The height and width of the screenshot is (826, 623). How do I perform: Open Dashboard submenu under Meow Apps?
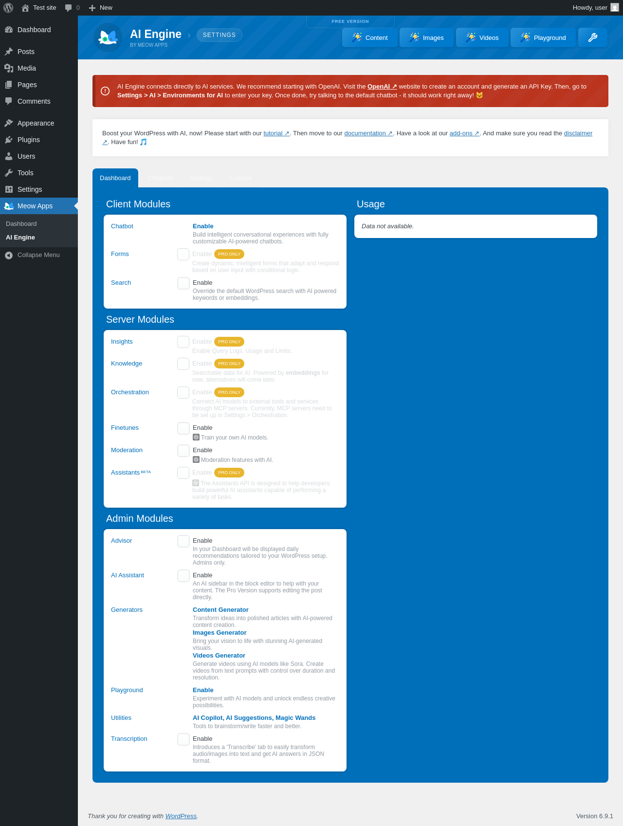click(21, 224)
